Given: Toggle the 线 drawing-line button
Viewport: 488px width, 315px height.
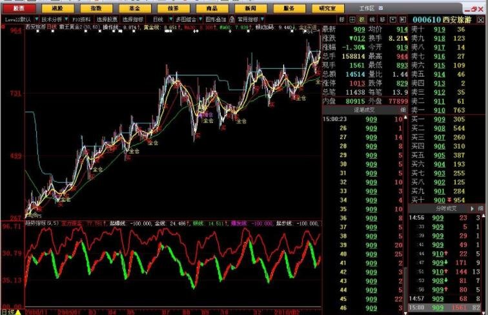Looking at the screenshot, I should 372,19.
